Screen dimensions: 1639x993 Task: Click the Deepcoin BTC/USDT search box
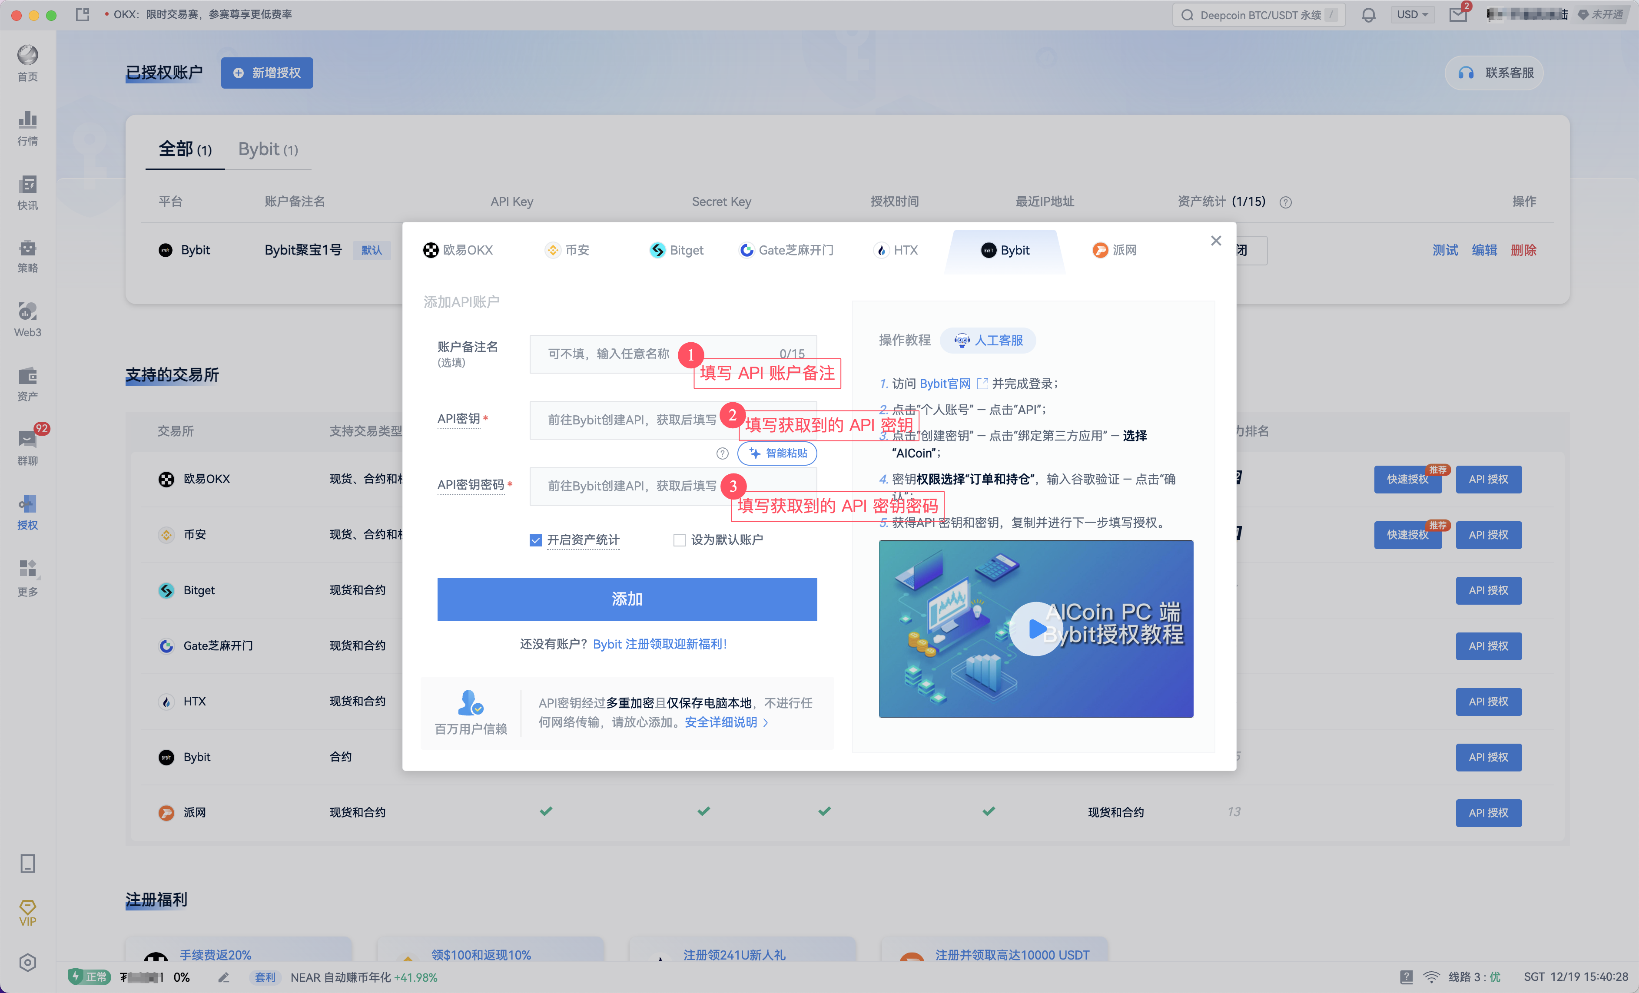(1258, 15)
